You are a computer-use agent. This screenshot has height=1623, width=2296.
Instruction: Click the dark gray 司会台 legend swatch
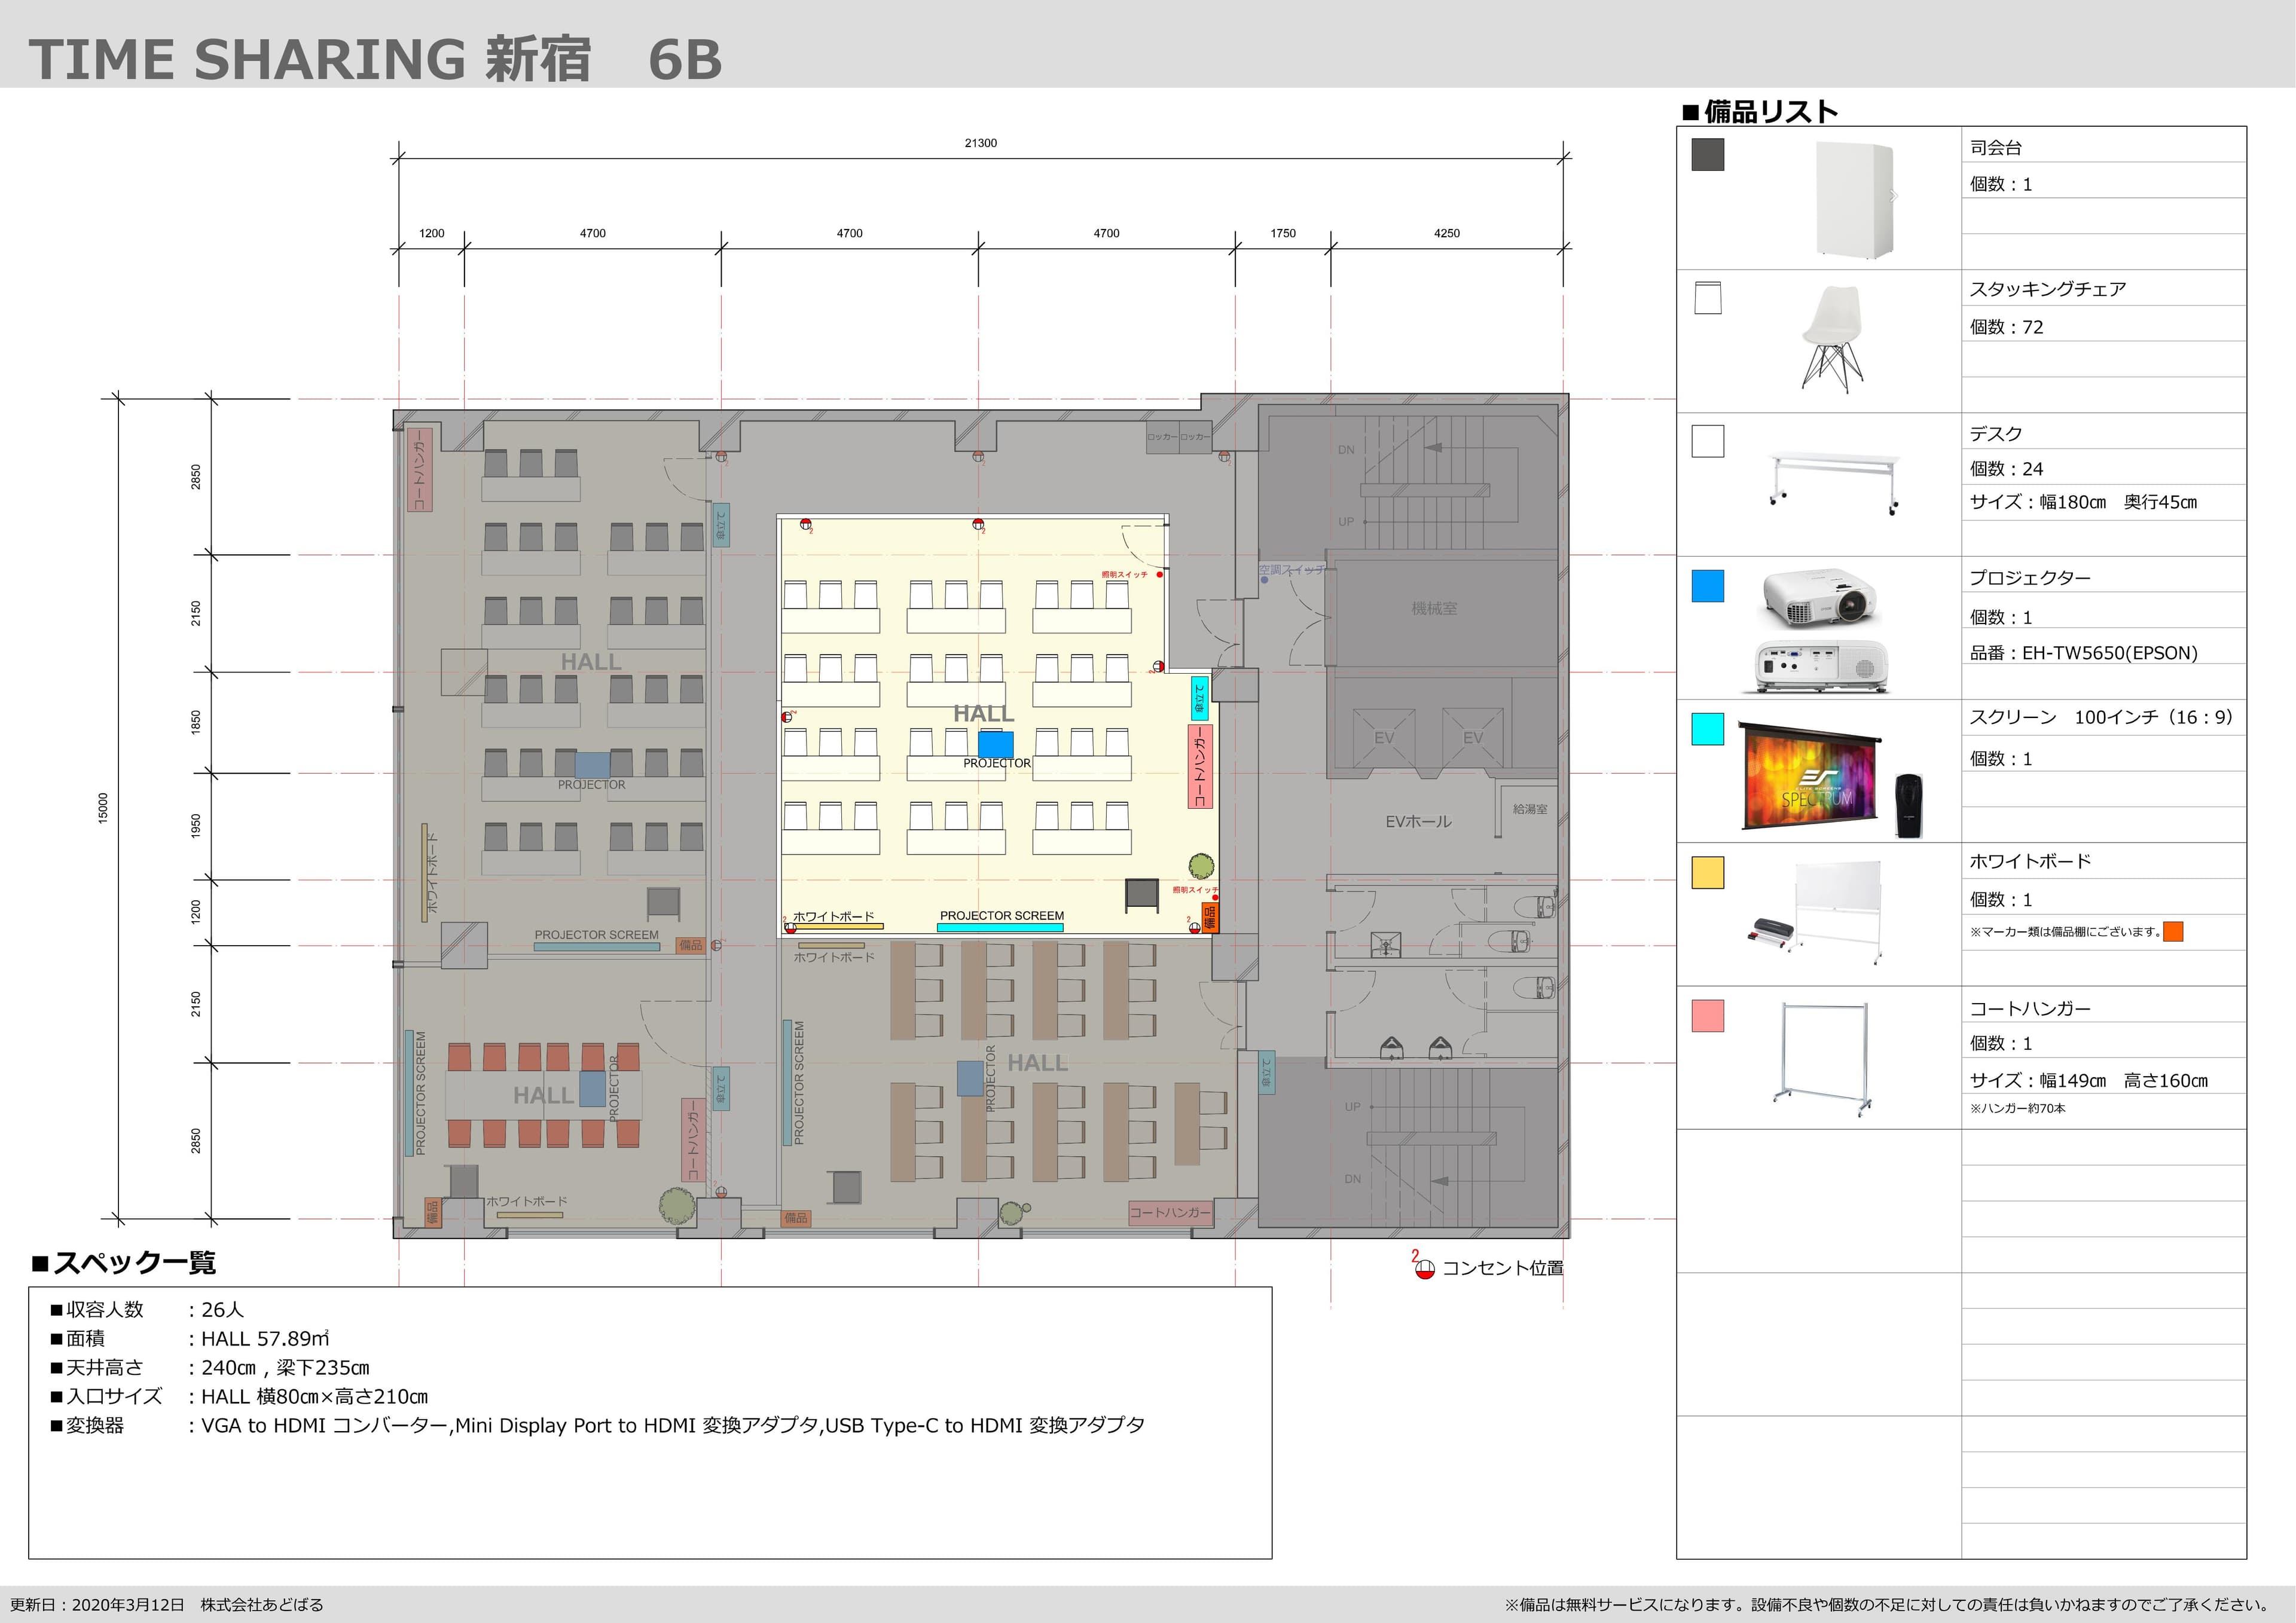pyautogui.click(x=1707, y=155)
